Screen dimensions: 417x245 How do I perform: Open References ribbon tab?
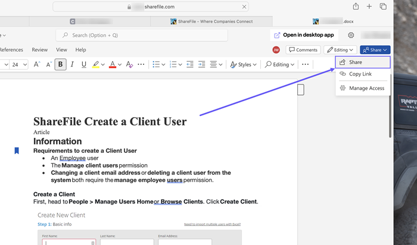click(11, 49)
